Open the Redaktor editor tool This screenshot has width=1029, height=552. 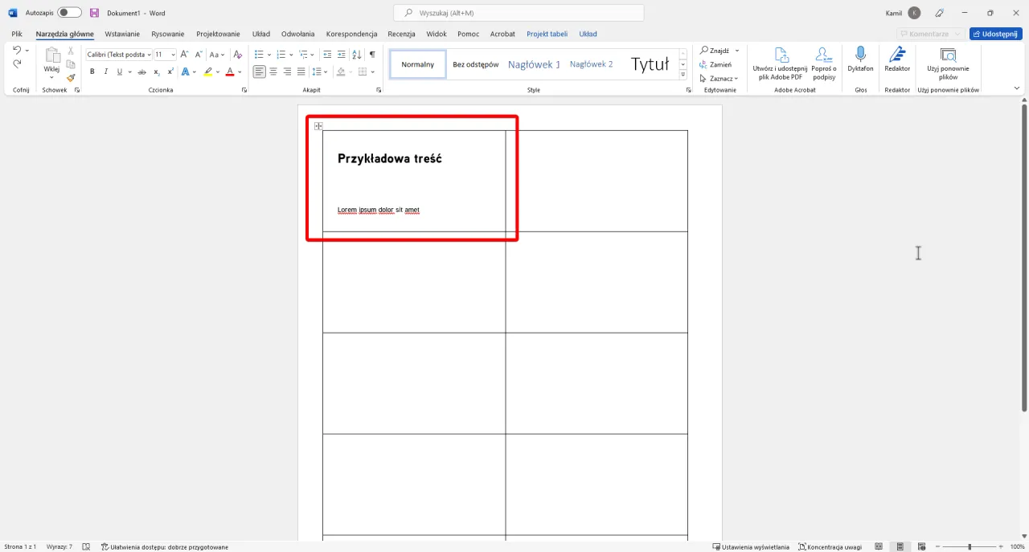pos(897,55)
